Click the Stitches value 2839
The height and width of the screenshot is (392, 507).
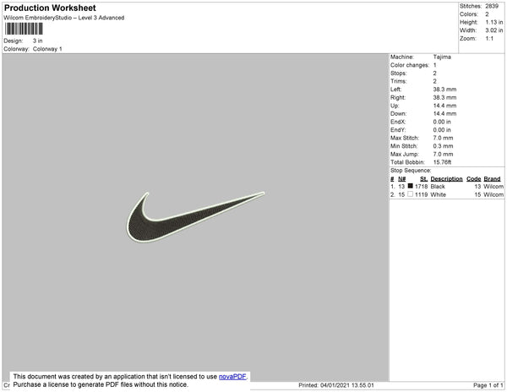tap(492, 6)
